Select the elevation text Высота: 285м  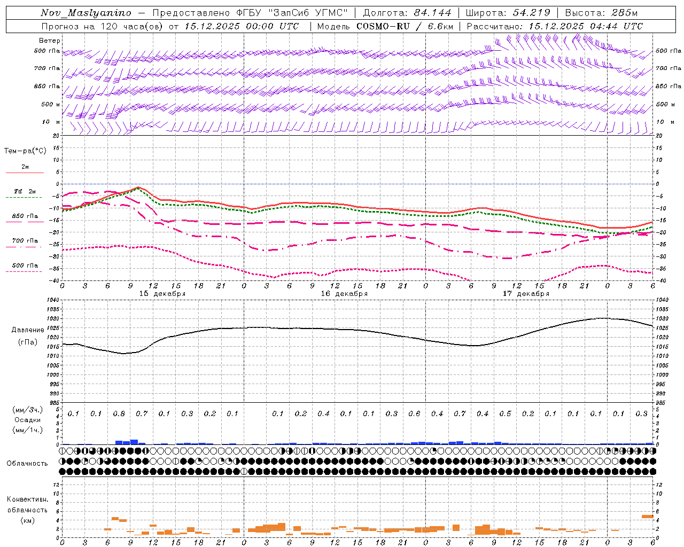(x=601, y=13)
